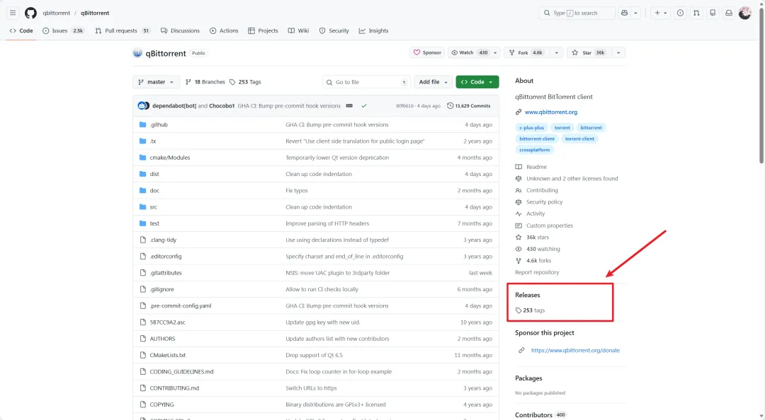
Task: Open 'Improve parsing of HTTP headers' commit
Action: click(327, 223)
